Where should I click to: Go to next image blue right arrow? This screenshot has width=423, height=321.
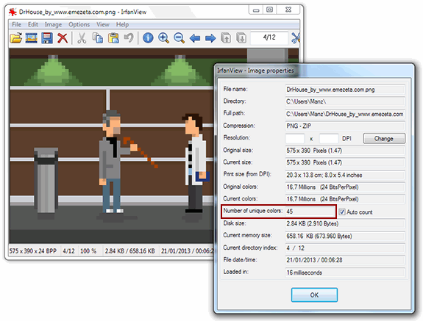tap(210, 38)
